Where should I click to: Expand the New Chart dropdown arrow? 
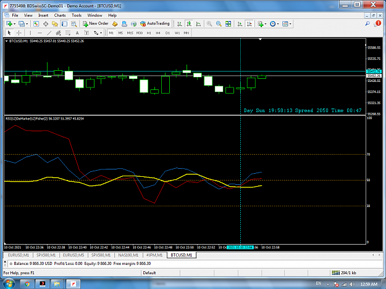pyautogui.click(x=15, y=24)
